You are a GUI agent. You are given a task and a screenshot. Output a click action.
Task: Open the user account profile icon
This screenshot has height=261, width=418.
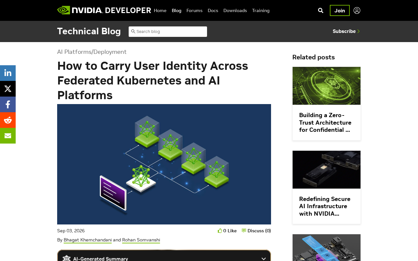[357, 10]
